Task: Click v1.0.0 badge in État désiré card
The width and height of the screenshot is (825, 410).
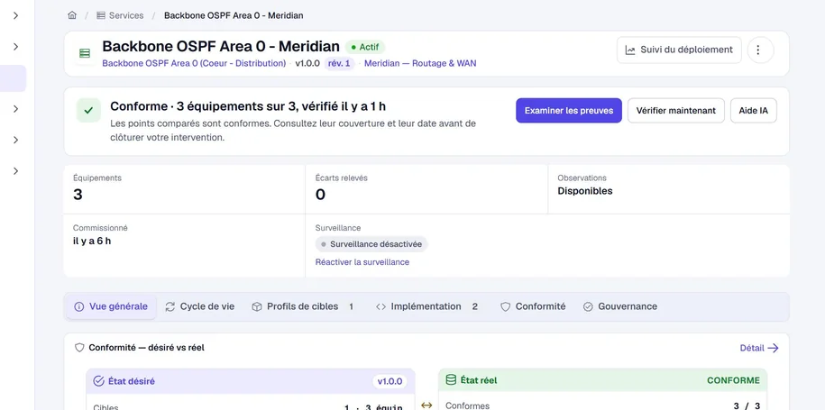Action: tap(390, 381)
